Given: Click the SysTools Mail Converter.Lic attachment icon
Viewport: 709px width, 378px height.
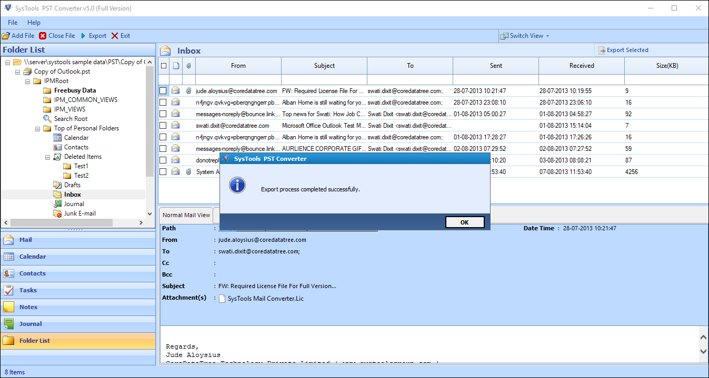Looking at the screenshot, I should pos(222,299).
